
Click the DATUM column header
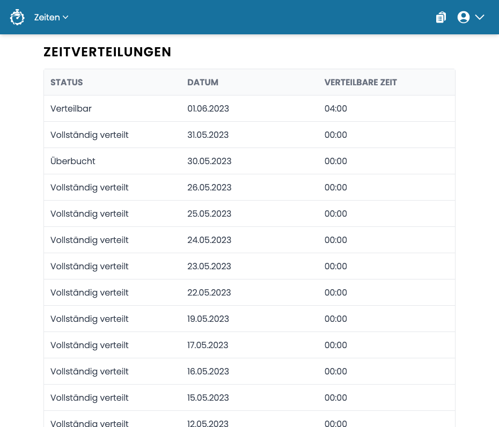203,83
